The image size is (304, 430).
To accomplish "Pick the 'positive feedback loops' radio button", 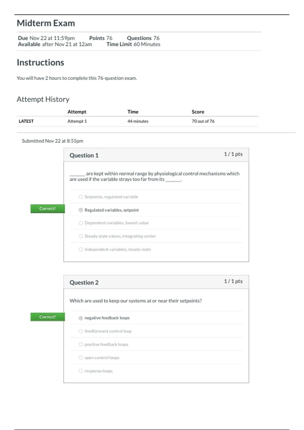I will pyautogui.click(x=81, y=345).
